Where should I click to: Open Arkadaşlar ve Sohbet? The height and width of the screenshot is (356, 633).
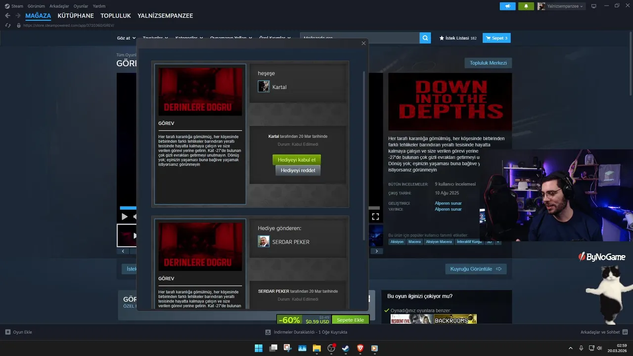click(604, 332)
